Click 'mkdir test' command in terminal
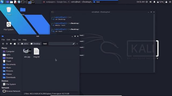Image resolution: width=172 pixels, height=96 pixels. click(60, 25)
